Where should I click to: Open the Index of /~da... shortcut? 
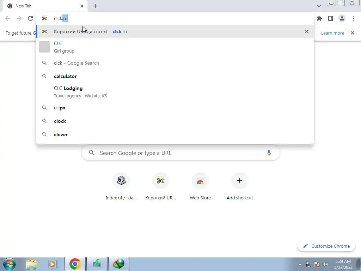click(121, 186)
